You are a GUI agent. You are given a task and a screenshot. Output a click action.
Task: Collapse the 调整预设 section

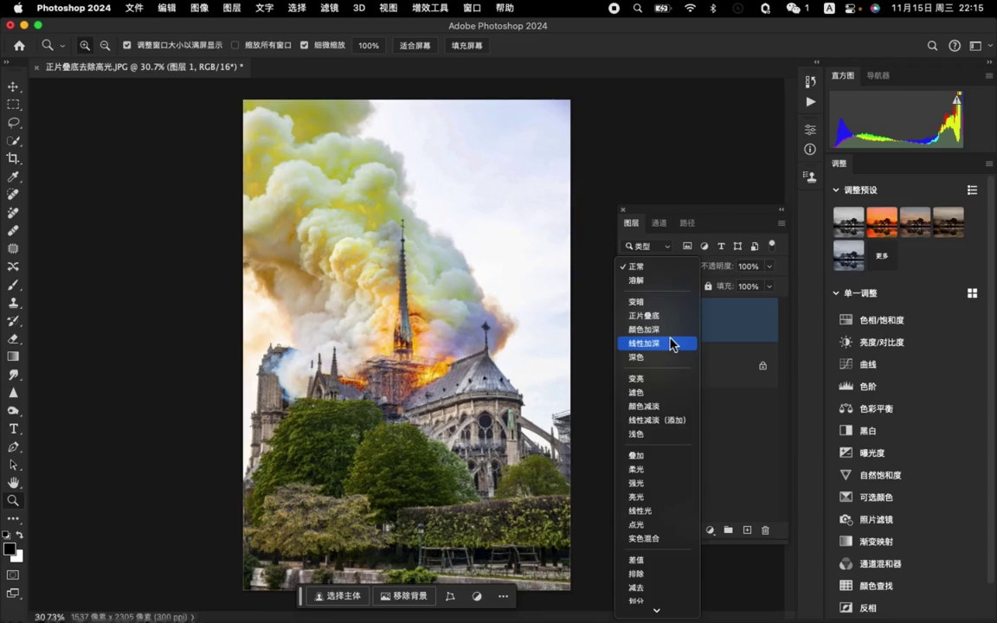(836, 190)
